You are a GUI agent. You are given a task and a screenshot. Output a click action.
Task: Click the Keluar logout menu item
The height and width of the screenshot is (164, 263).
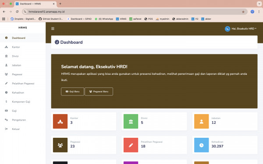tap(23, 129)
